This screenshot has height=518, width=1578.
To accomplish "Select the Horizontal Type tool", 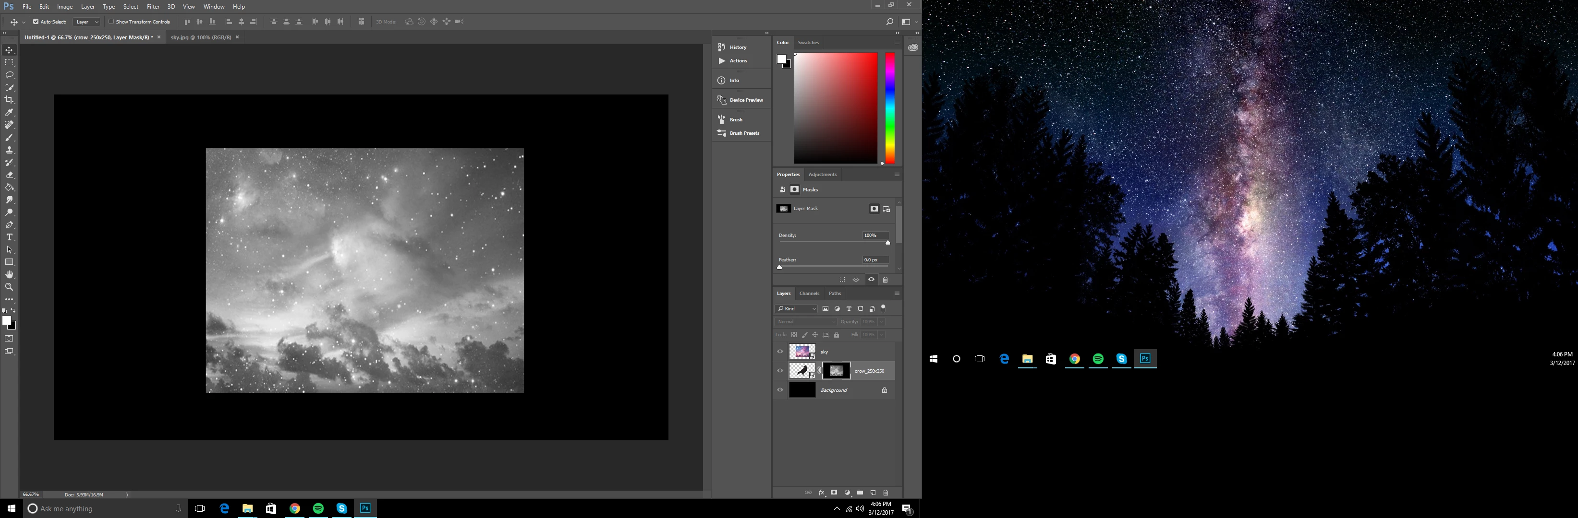I will (x=9, y=237).
